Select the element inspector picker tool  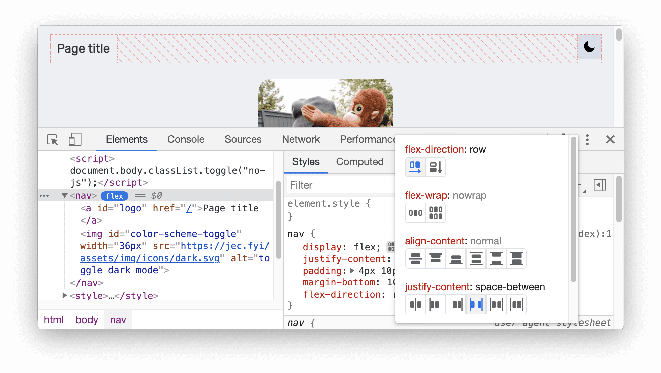pos(52,140)
